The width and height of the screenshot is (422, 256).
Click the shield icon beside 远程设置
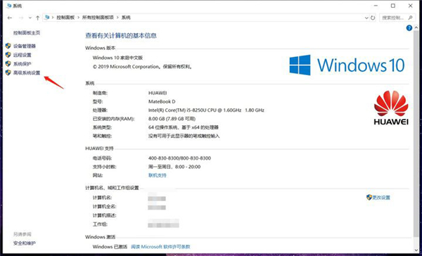(8, 55)
